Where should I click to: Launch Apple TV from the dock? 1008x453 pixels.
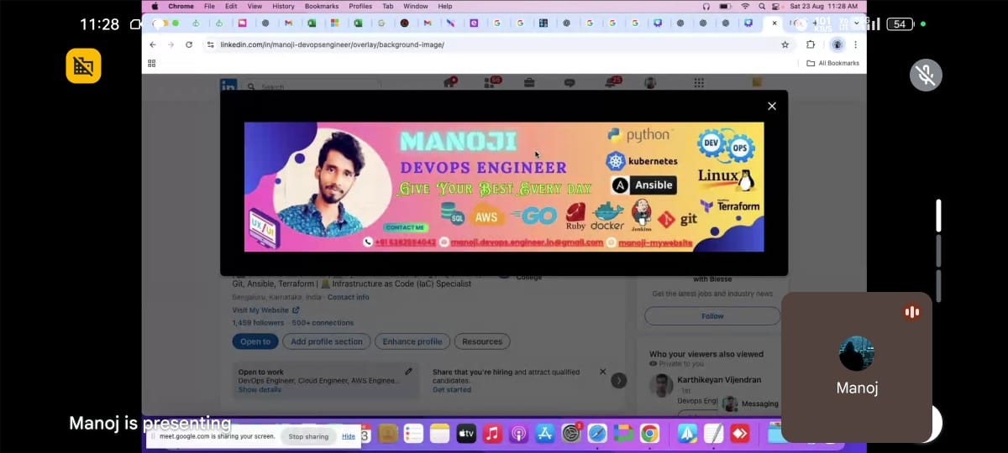[x=466, y=434]
